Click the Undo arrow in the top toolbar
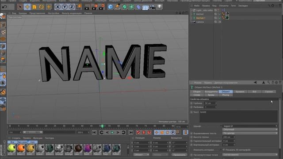Screen dimensions: 283x159 5,7
